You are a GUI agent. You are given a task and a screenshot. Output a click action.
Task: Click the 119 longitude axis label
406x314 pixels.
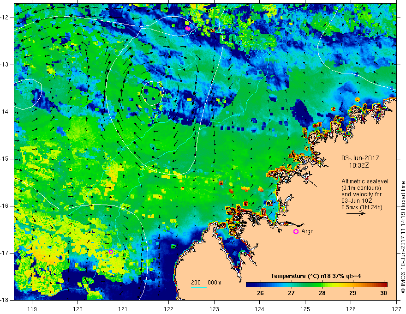(x=32, y=309)
